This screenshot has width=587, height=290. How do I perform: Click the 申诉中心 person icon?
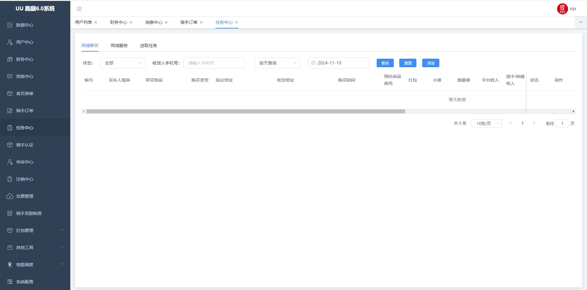(x=10, y=162)
